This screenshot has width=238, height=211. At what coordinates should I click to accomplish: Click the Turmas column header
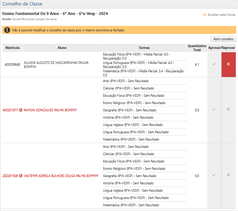click(144, 48)
